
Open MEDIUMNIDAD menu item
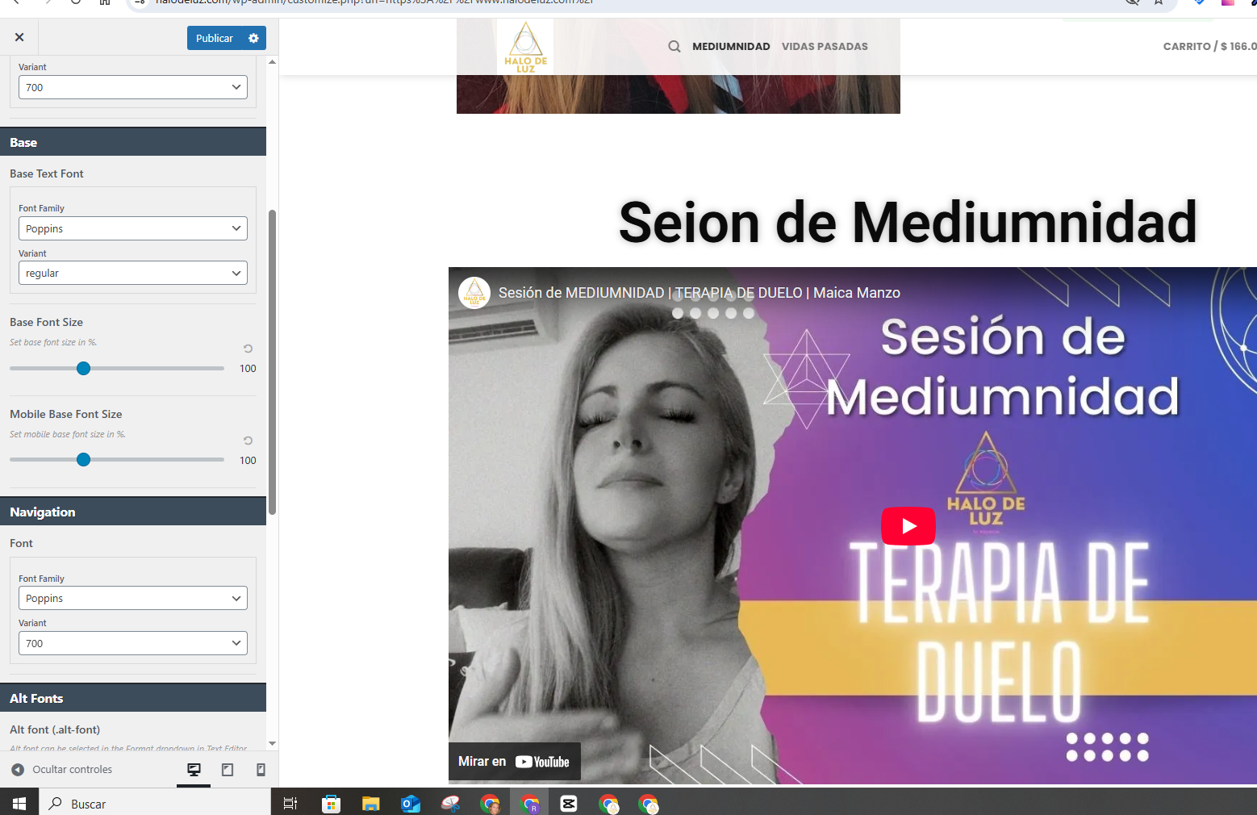point(731,46)
